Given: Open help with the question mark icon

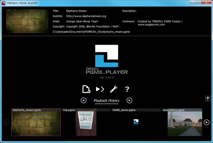Looking at the screenshot, I should pyautogui.click(x=127, y=89).
